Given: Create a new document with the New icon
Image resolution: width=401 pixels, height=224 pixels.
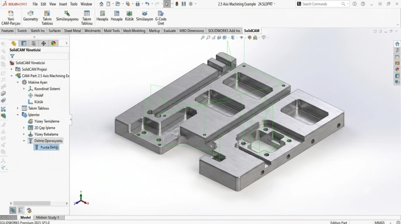Looking at the screenshot, I should tap(108, 4).
